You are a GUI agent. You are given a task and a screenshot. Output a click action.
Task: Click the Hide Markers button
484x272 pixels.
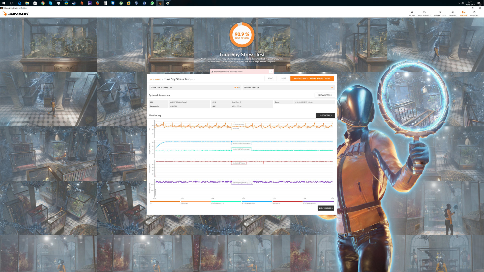[x=326, y=208]
